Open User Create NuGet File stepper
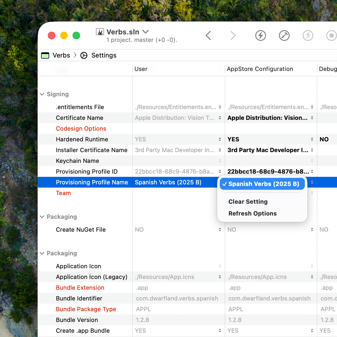This screenshot has height=337, width=337. click(x=220, y=230)
